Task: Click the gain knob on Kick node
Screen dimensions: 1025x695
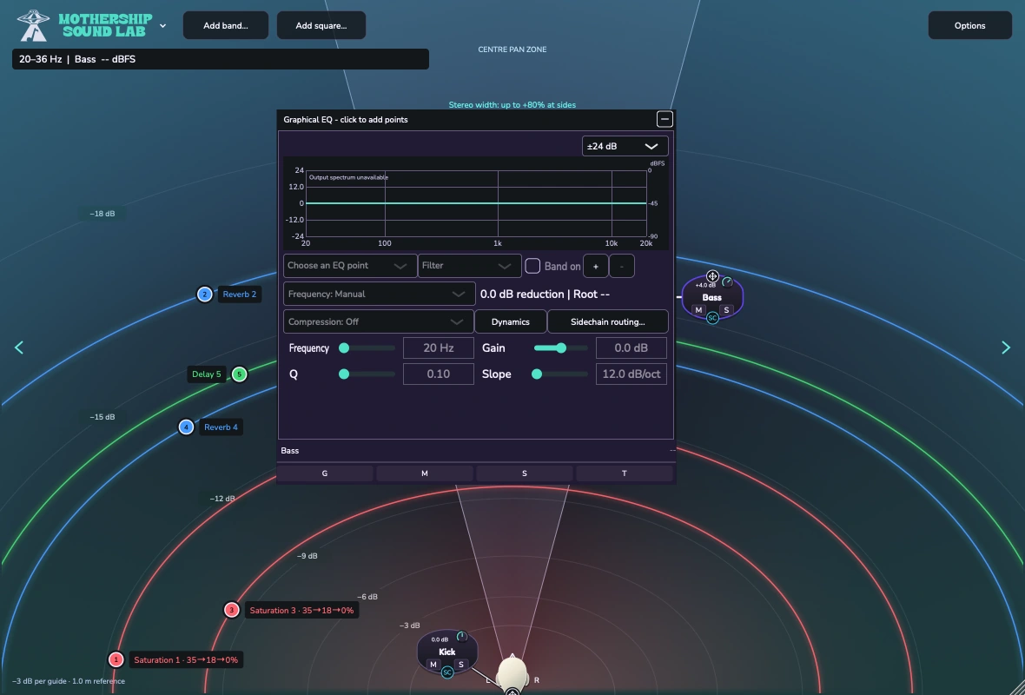Action: coord(462,637)
